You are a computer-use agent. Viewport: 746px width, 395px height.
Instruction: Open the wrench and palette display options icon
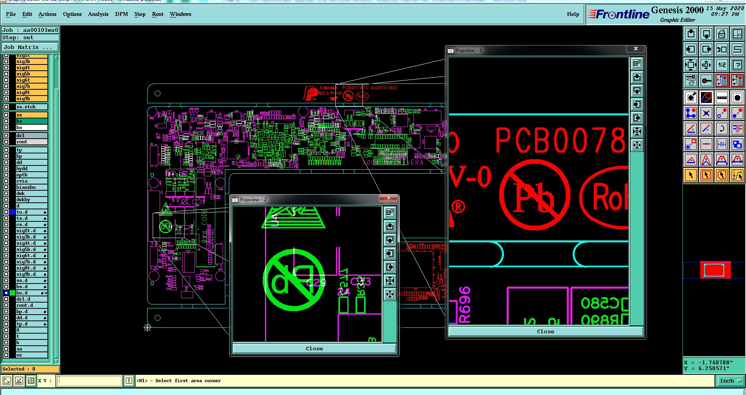(691, 80)
